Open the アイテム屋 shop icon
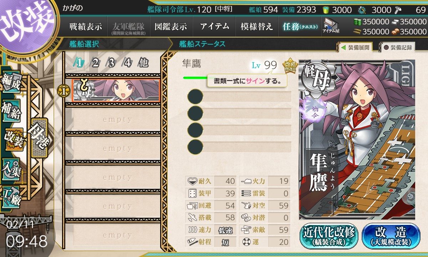428x257 pixels. pos(331,26)
